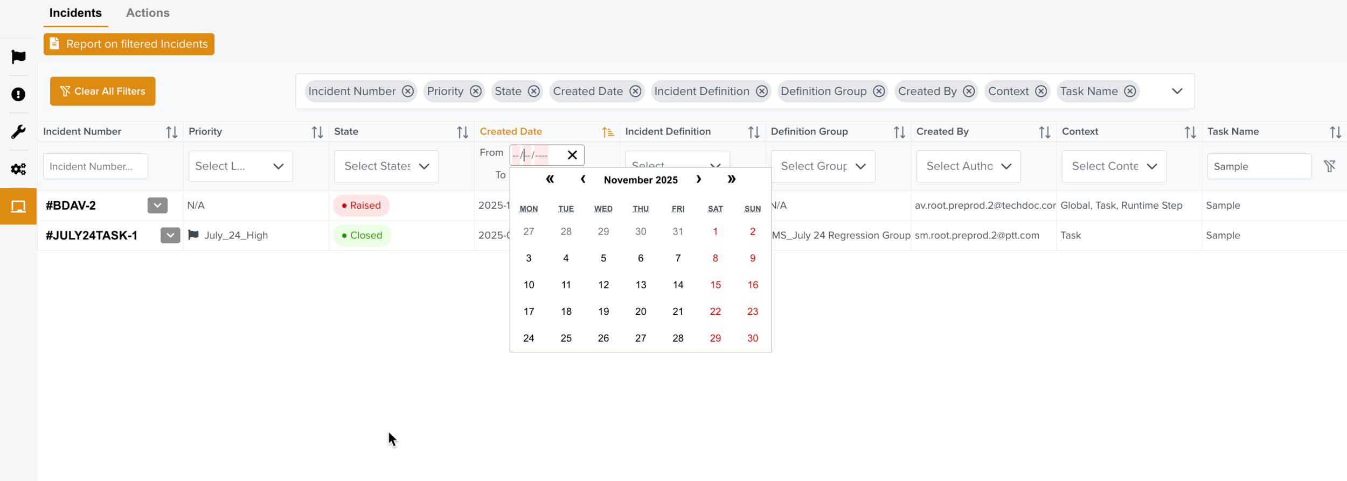
Task: Click Report on filtered Incidents button
Action: [129, 44]
